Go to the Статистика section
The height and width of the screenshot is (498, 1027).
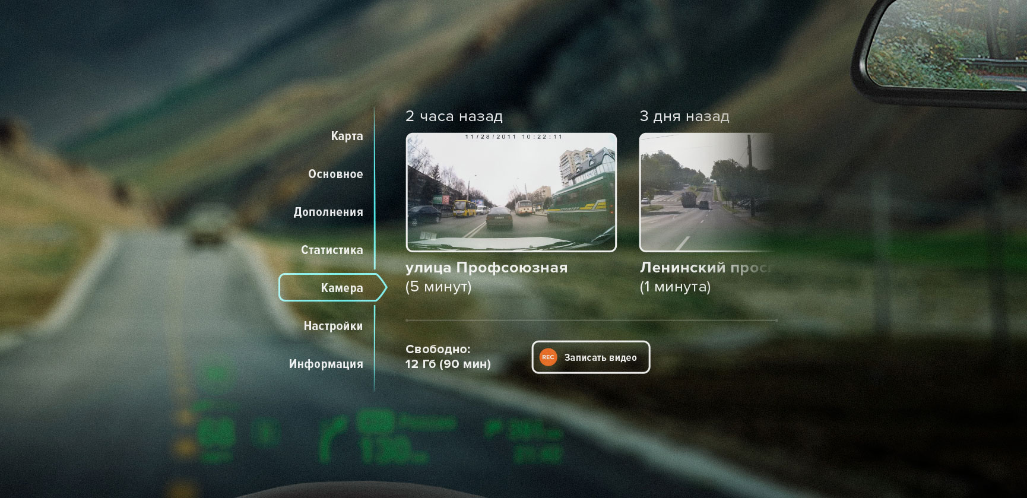(332, 250)
